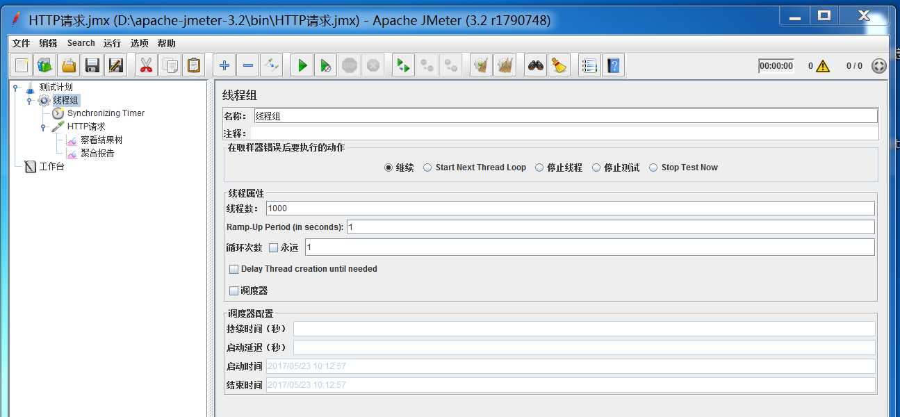Select 察看结果树 listener in the tree
Screen dimensions: 900x417
click(x=101, y=140)
